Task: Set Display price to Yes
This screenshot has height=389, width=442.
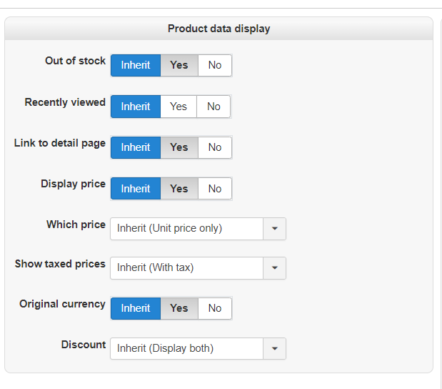Action: (x=179, y=189)
